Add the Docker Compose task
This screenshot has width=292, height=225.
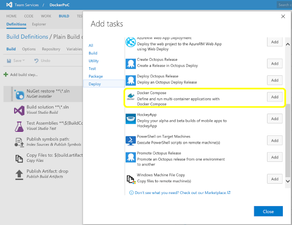(x=275, y=97)
